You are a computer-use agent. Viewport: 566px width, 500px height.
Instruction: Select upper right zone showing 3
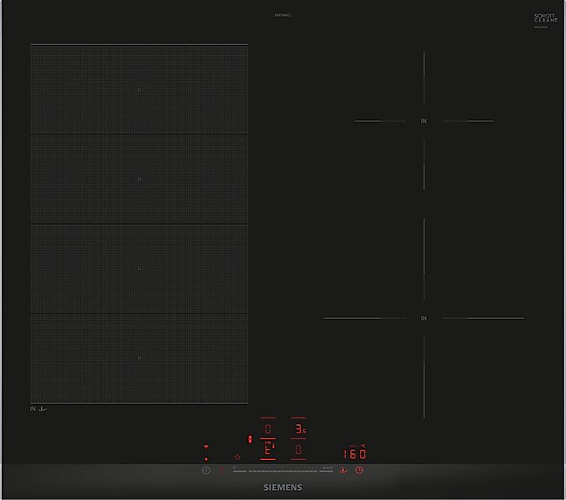pyautogui.click(x=299, y=429)
